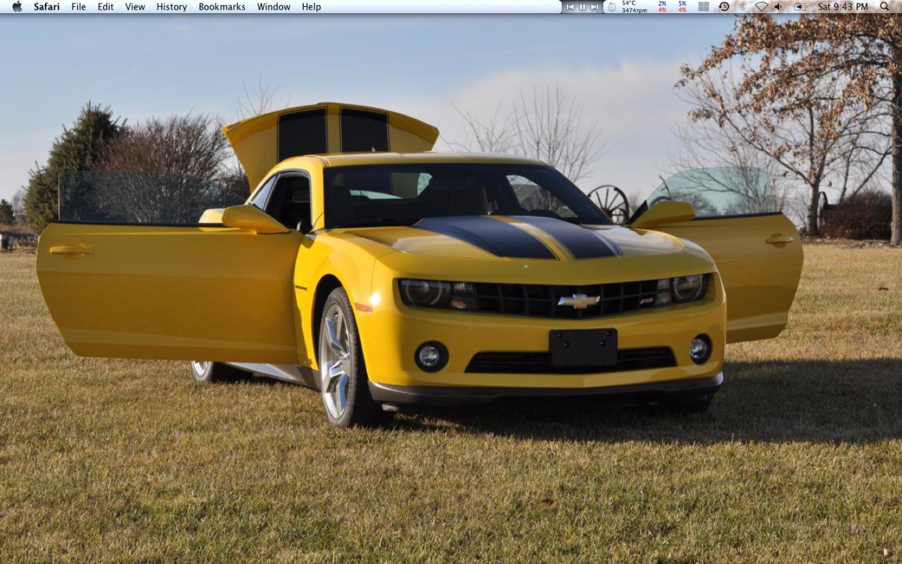The width and height of the screenshot is (902, 564).
Task: Open the History menu
Action: click(x=171, y=6)
